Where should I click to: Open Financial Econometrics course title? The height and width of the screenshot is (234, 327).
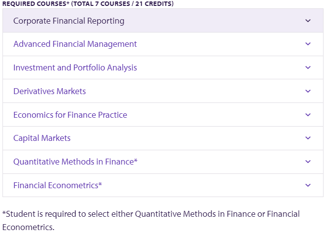(58, 185)
